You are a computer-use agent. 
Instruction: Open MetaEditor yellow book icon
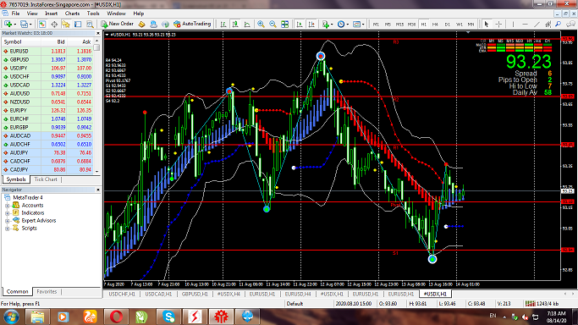click(141, 24)
